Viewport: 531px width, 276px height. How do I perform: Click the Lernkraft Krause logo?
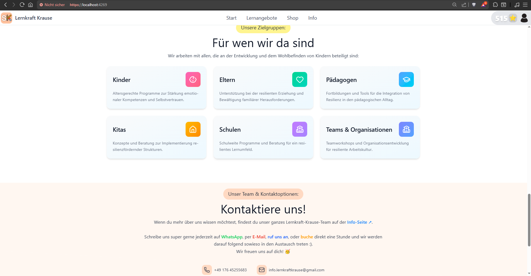click(x=7, y=18)
